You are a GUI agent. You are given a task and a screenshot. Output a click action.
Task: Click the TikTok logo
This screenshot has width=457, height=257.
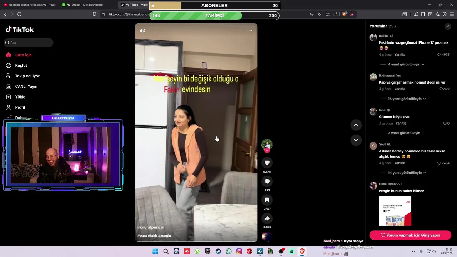(20, 30)
